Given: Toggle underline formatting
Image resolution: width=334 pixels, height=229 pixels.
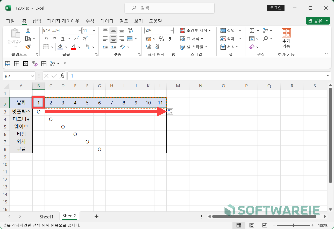Looking at the screenshot, I should [x=62, y=39].
